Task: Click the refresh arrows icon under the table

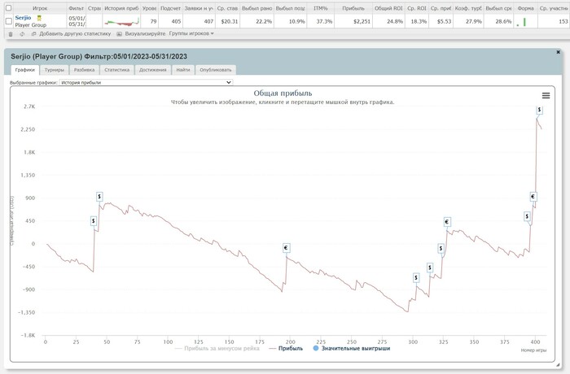Action: coord(22,34)
